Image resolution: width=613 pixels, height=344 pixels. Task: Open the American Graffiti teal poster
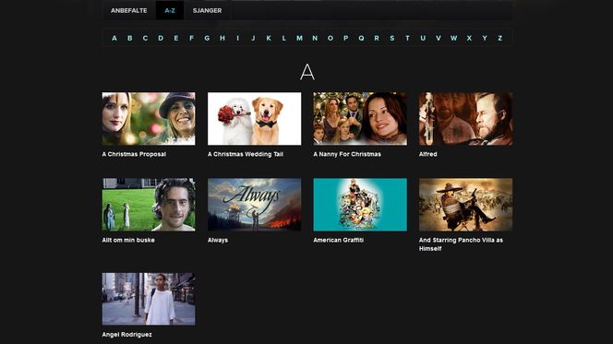(360, 205)
